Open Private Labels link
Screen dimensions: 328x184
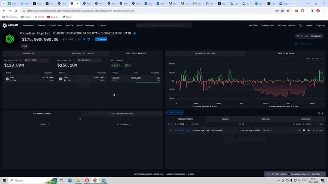click(286, 25)
